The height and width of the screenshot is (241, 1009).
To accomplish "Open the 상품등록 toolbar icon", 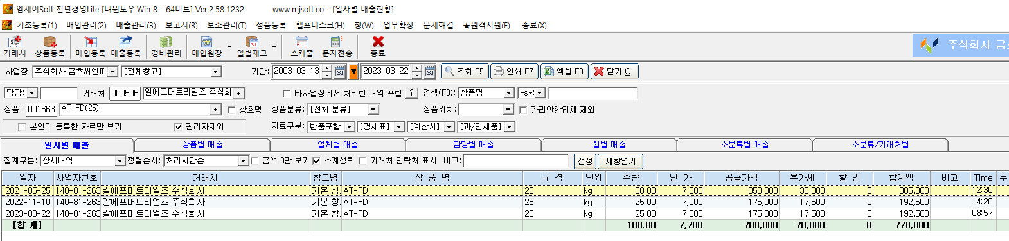I will point(49,46).
